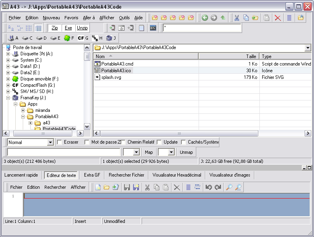
Task: Switch to the Lancement rapide tab
Action: click(x=21, y=175)
